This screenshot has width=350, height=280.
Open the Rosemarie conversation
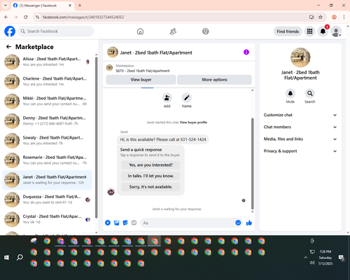coord(47,160)
